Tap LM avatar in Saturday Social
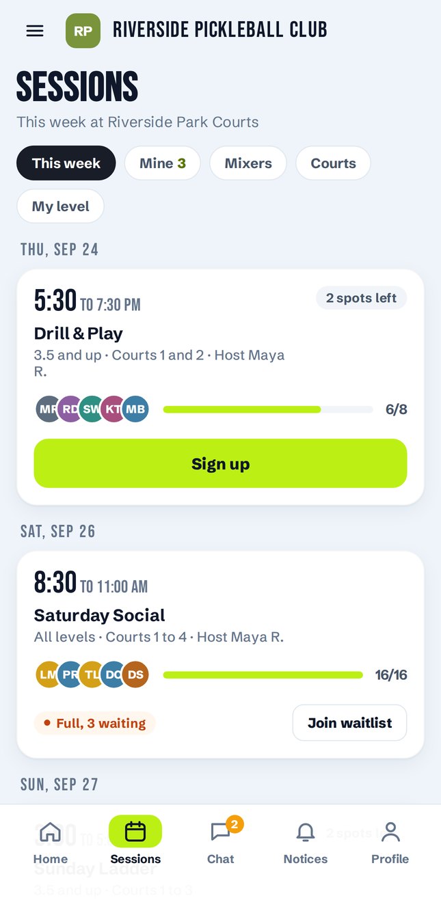This screenshot has height=900, width=441. pyautogui.click(x=49, y=674)
